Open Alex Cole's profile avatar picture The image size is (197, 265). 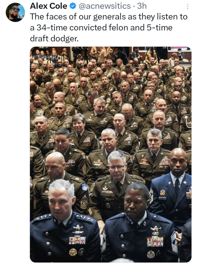tap(15, 12)
